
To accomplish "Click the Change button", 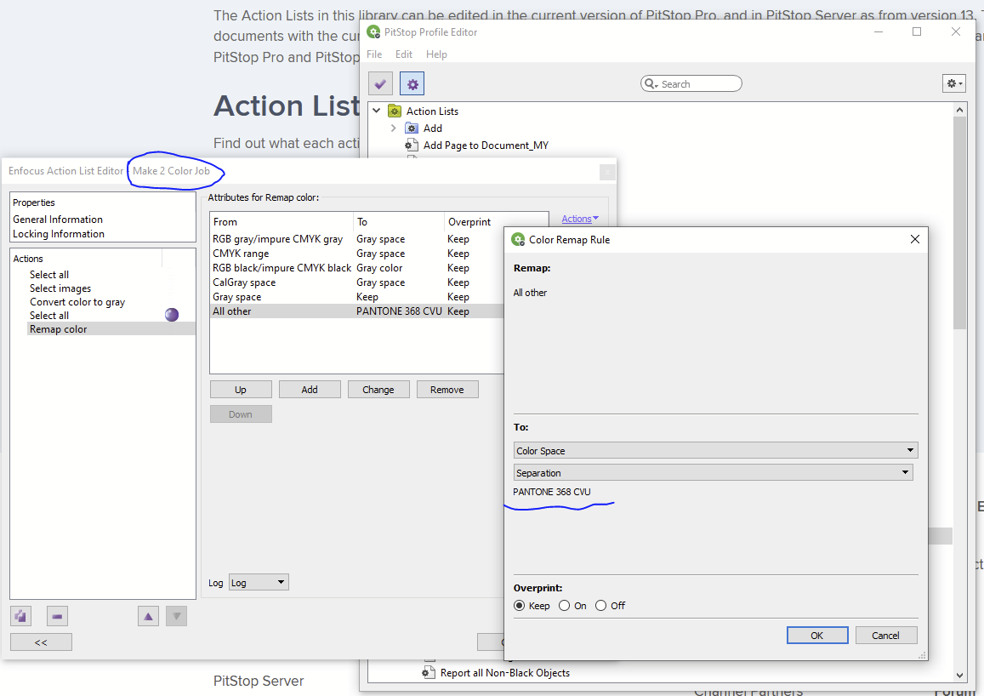I will coord(378,389).
